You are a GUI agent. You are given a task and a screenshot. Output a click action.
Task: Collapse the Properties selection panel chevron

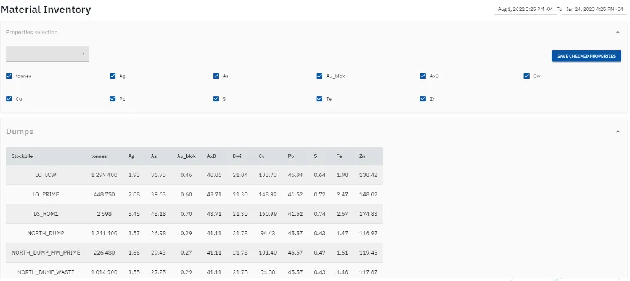click(x=618, y=32)
